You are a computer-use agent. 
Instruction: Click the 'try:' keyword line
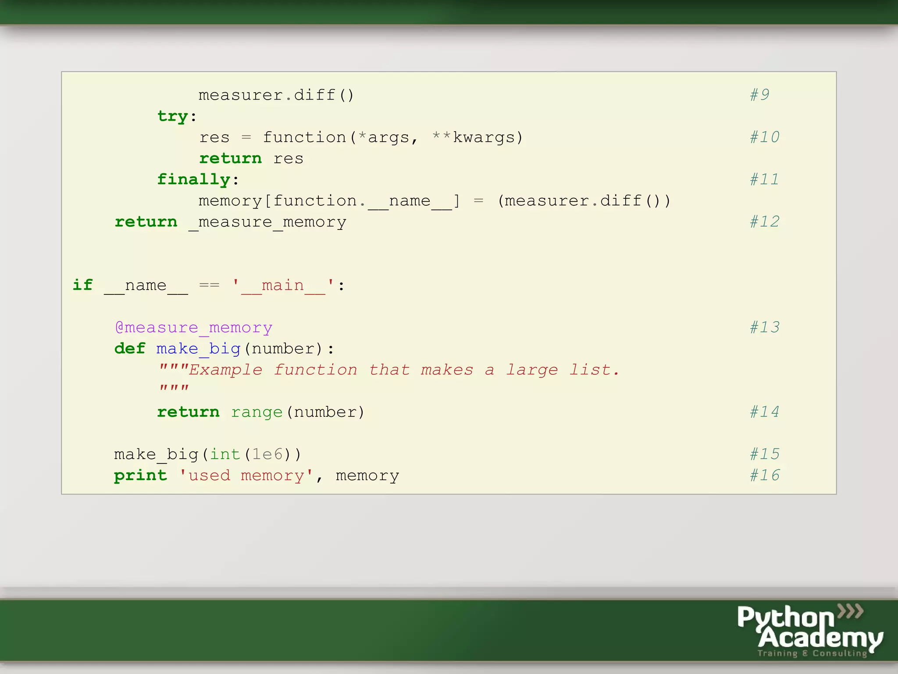point(177,116)
